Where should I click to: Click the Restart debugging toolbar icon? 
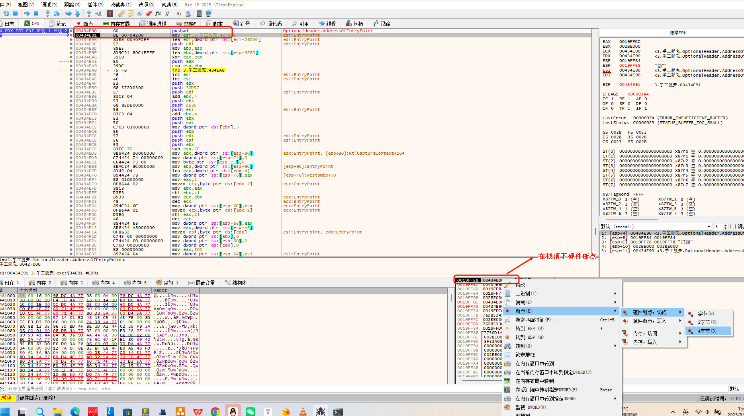[6, 14]
